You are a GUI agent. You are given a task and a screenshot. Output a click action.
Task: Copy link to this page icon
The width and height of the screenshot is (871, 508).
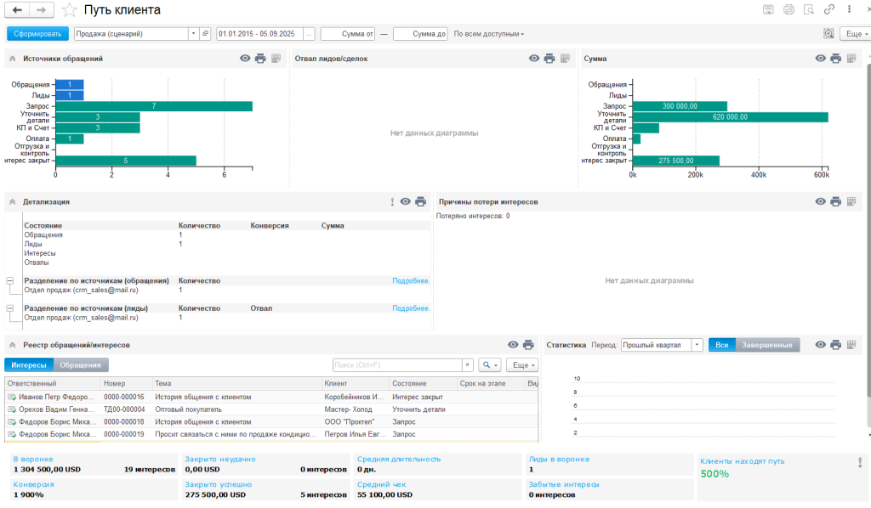(829, 10)
